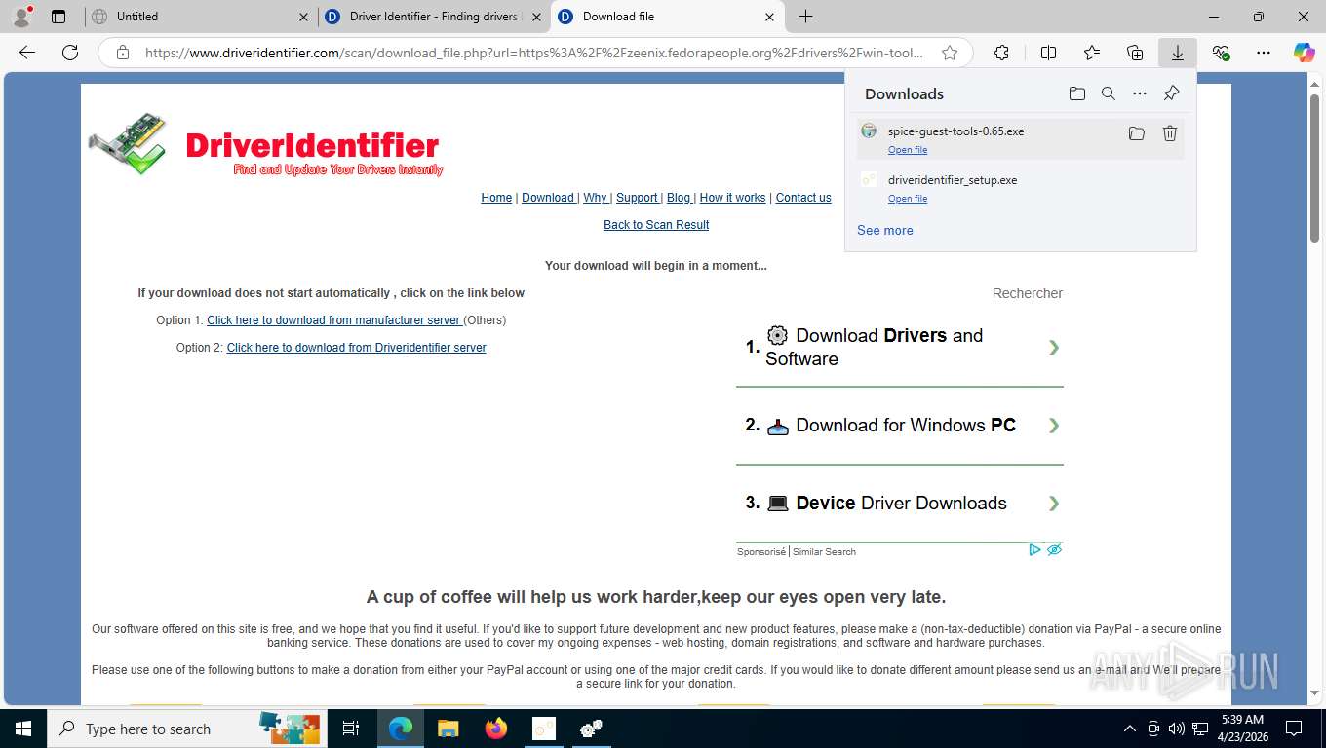The image size is (1326, 748).
Task: Click the address bar URL field
Action: coord(534,53)
